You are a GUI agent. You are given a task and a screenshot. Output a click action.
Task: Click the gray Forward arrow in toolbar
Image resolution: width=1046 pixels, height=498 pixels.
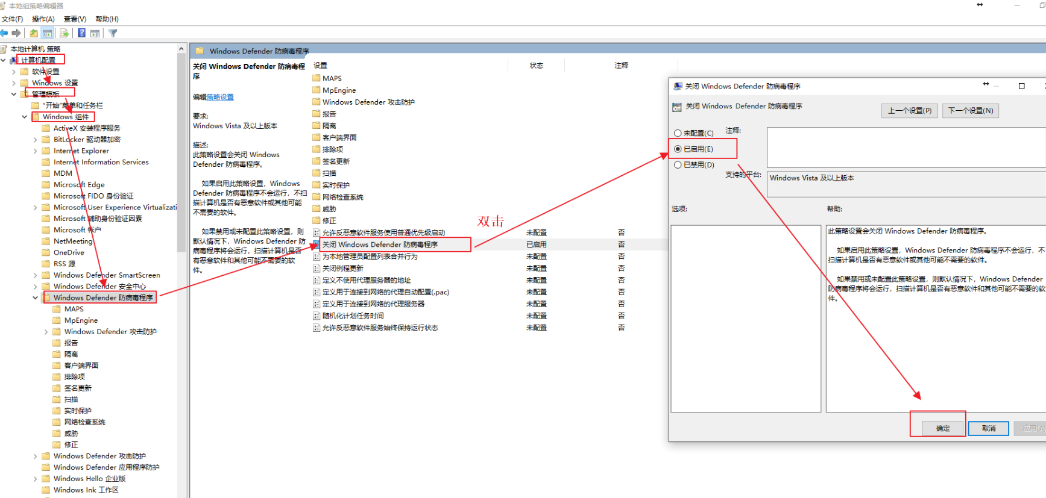click(x=16, y=33)
